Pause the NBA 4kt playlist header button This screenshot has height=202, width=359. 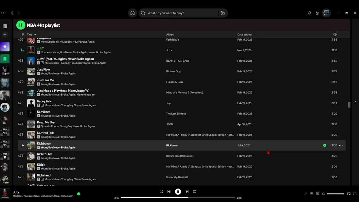pyautogui.click(x=20, y=25)
